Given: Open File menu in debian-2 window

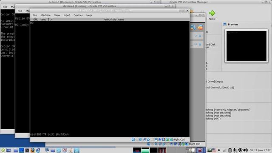Looking at the screenshot, I should click(x=20, y=11).
